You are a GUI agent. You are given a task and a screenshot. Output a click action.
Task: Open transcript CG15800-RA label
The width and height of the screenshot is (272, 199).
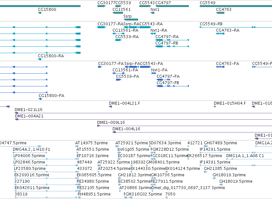tap(51, 56)
